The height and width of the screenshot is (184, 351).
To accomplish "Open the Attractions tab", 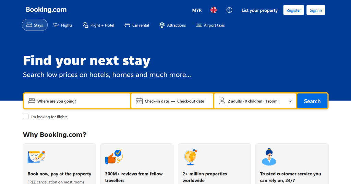I will [x=173, y=25].
